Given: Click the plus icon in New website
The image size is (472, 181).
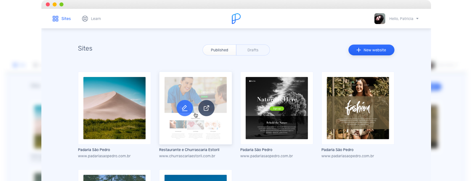Looking at the screenshot, I should pos(359,50).
